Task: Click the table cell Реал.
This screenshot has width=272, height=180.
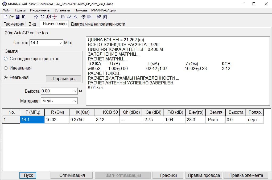Action: [216, 120]
